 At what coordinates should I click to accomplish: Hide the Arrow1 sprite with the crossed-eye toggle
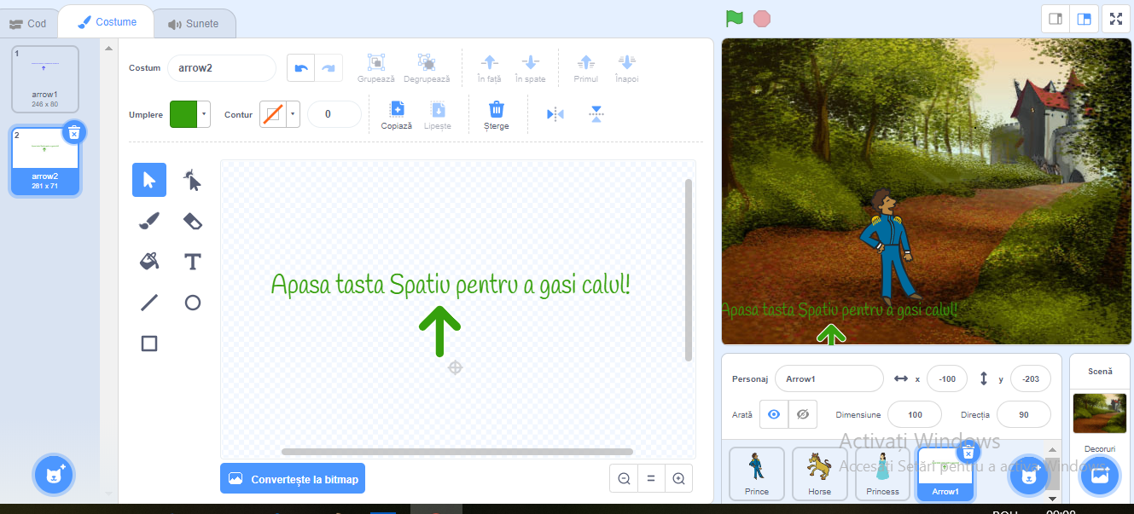800,413
